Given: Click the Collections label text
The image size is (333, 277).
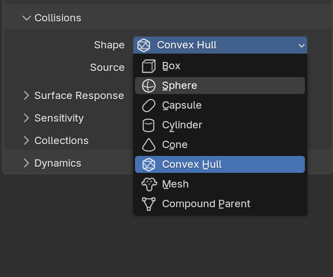Looking at the screenshot, I should pyautogui.click(x=61, y=141).
